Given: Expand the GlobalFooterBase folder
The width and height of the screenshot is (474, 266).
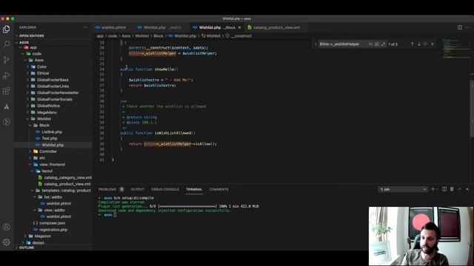Looking at the screenshot, I should coord(53,80).
